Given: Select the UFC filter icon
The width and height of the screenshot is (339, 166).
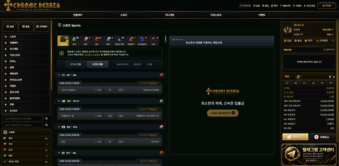Looking at the screenshot, I should 154,41.
